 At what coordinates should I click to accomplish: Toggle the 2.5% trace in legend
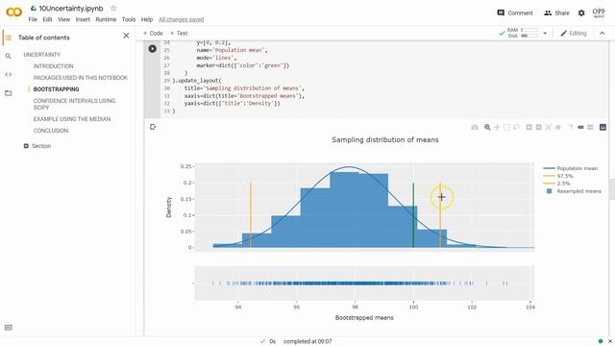tap(556, 184)
